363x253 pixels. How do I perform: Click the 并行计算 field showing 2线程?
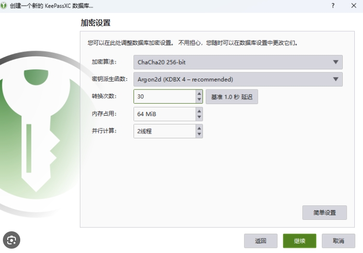click(164, 131)
